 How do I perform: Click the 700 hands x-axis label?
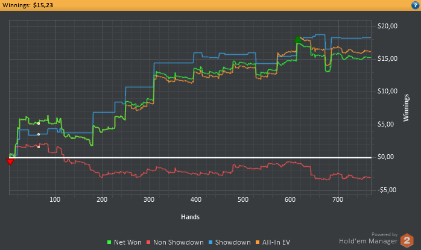tap(338, 199)
